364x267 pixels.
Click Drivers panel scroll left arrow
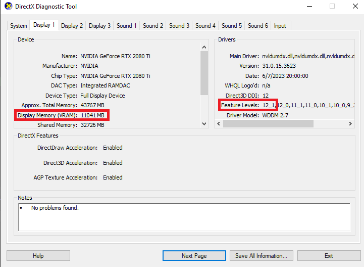(x=219, y=124)
